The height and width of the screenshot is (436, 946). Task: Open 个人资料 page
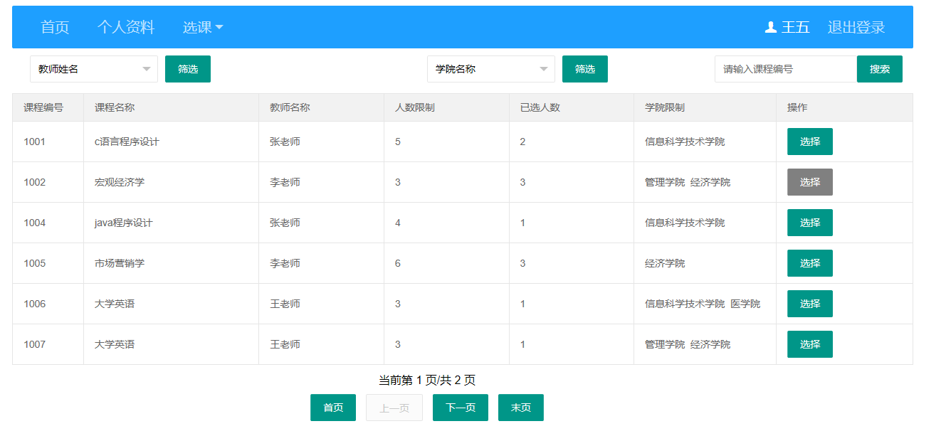126,28
